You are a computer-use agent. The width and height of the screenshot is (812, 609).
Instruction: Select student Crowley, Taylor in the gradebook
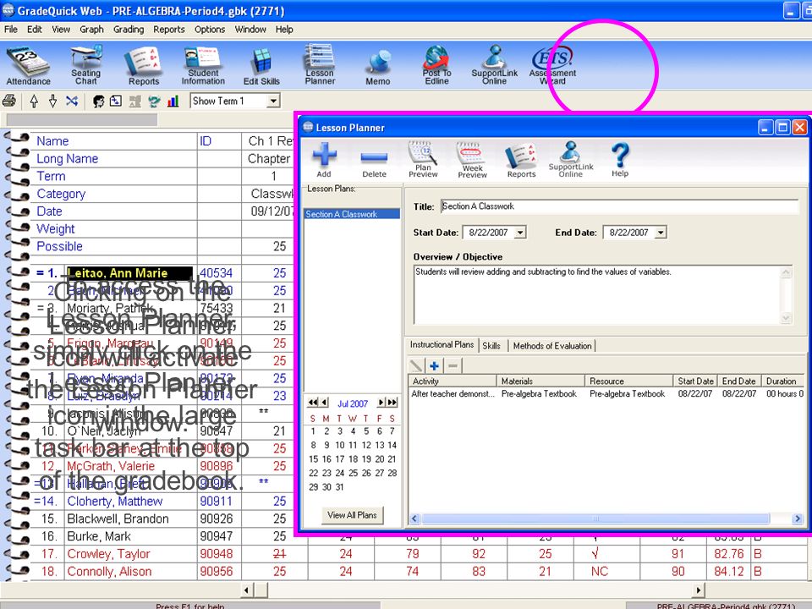[x=108, y=554]
